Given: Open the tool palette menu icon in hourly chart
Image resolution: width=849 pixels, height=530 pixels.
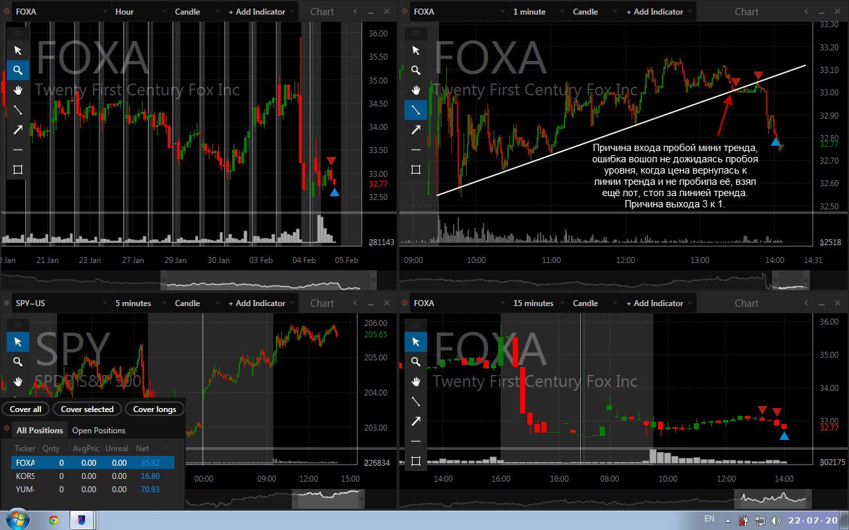Looking at the screenshot, I should point(18,33).
